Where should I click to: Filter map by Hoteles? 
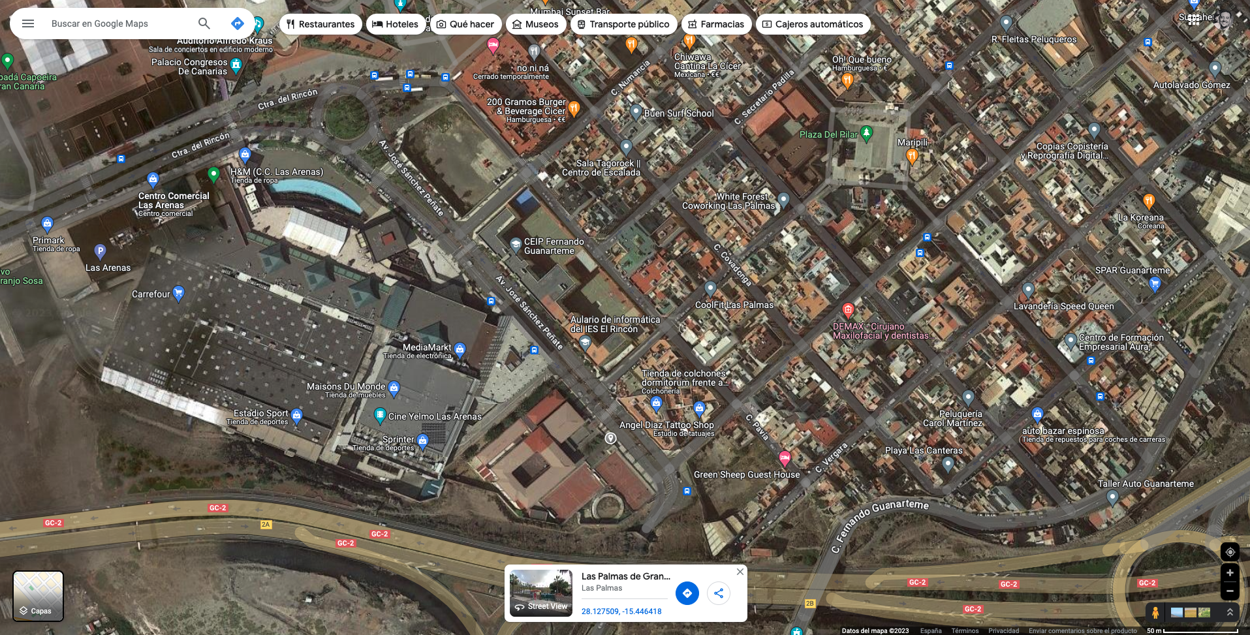pyautogui.click(x=395, y=24)
